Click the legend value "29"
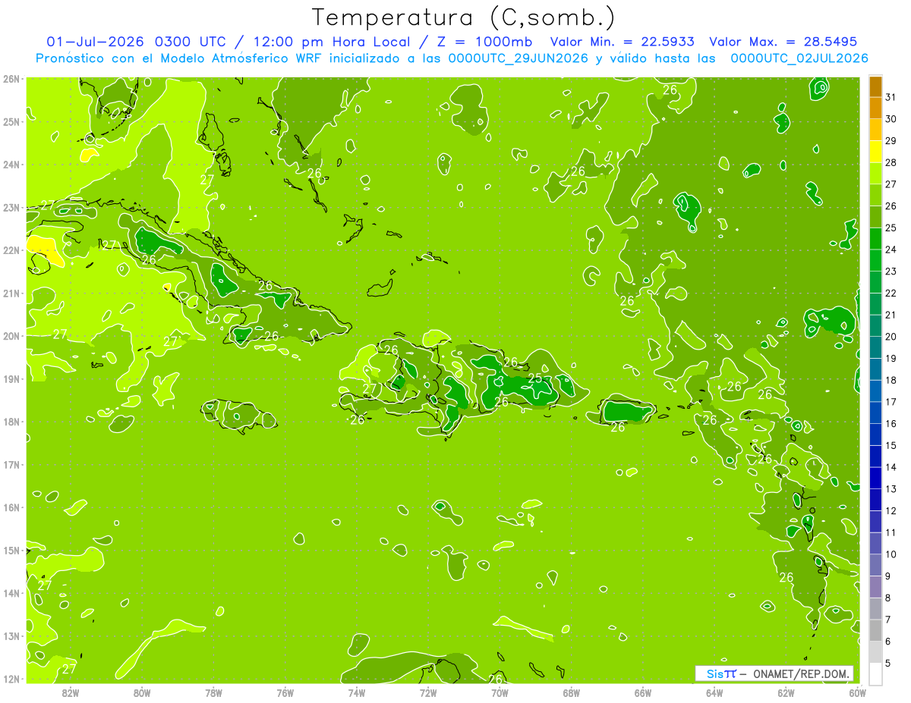The width and height of the screenshot is (911, 703). tap(891, 140)
